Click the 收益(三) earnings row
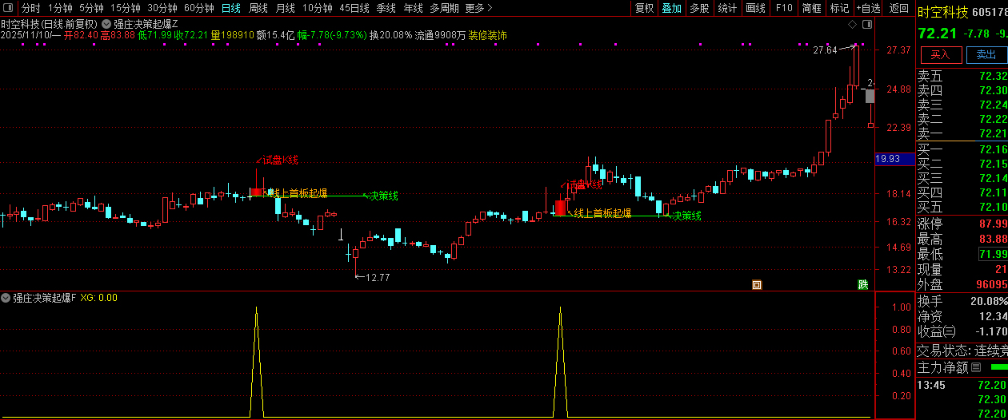Screen dimensions: 1008x420 962,331
